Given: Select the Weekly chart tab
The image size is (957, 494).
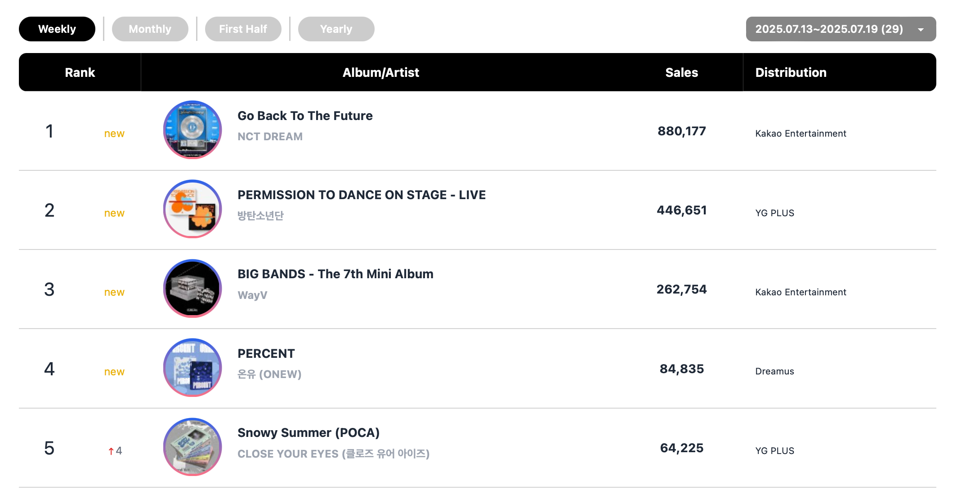Looking at the screenshot, I should (x=57, y=29).
